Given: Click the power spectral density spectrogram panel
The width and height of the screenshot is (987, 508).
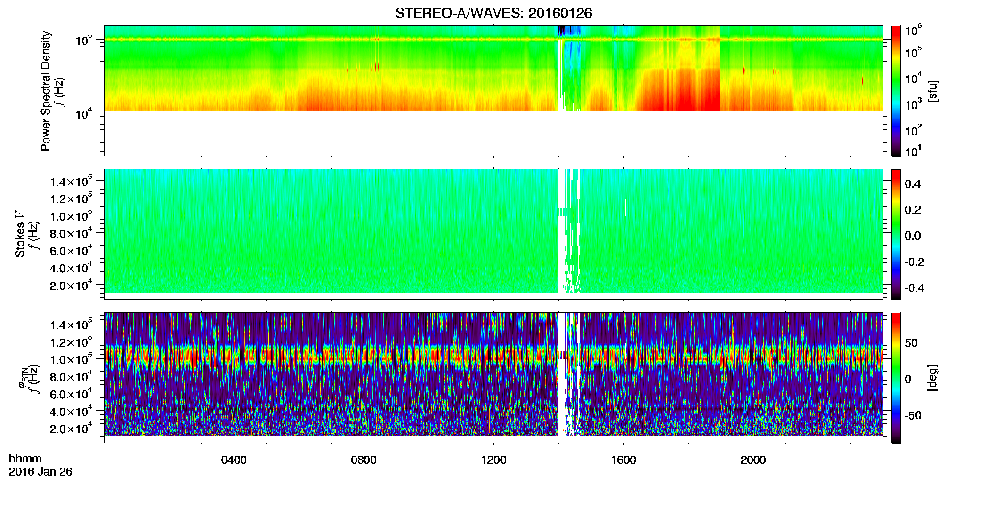Looking at the screenshot, I should [x=493, y=91].
